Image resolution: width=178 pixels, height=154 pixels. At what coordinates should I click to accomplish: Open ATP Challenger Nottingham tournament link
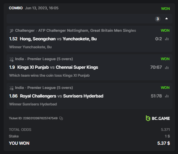click(x=87, y=30)
